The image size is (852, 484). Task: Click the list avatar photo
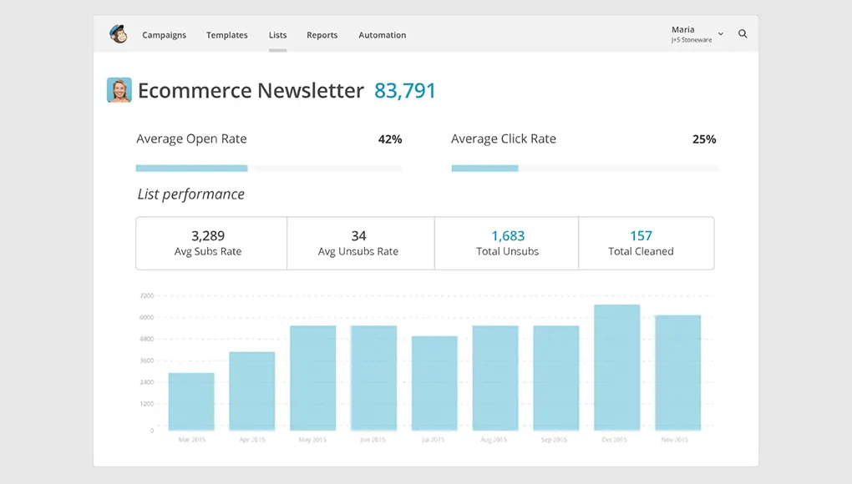pyautogui.click(x=119, y=90)
